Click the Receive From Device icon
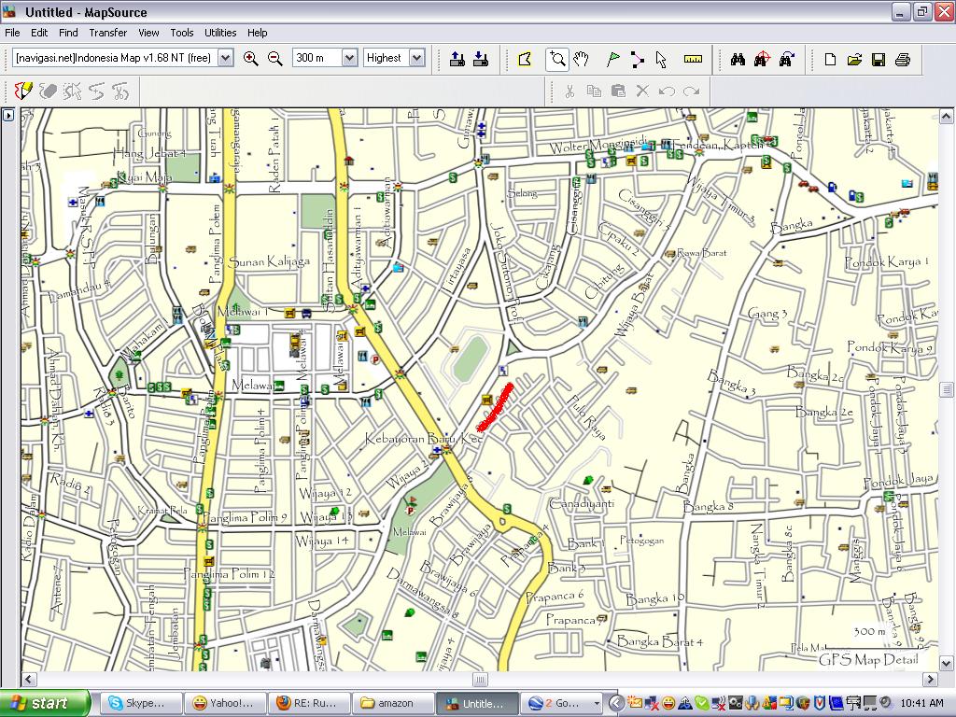The image size is (956, 717). tap(482, 59)
